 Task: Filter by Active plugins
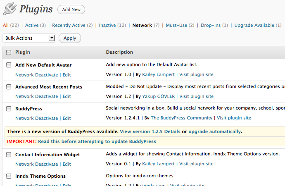point(32,25)
